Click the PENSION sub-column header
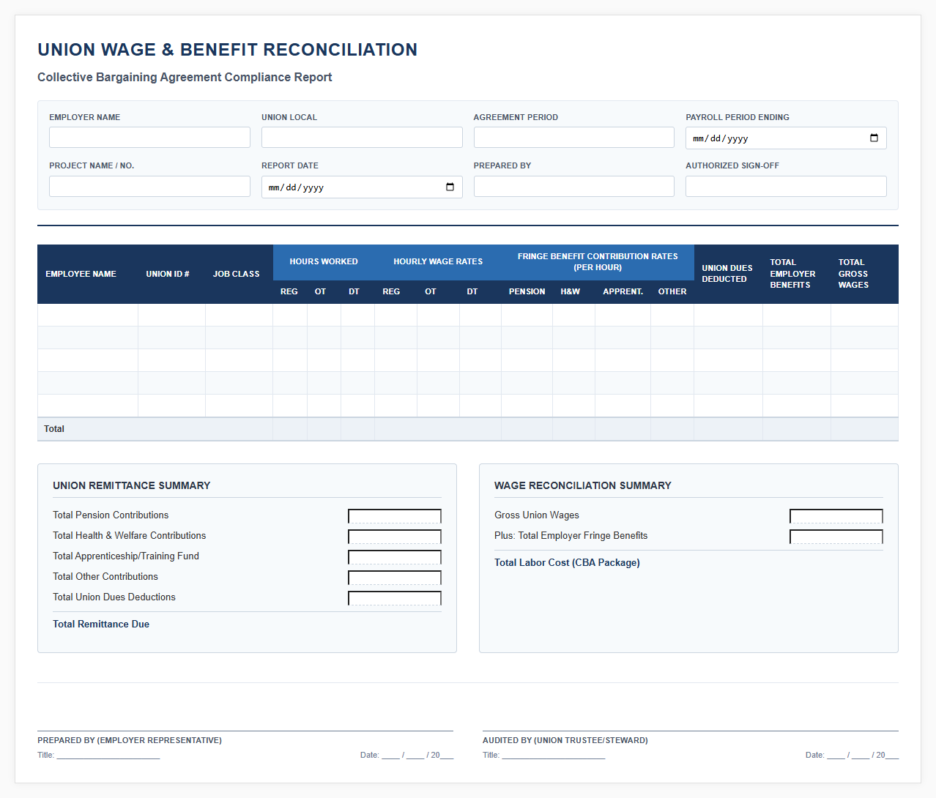This screenshot has width=936, height=798. click(x=527, y=291)
